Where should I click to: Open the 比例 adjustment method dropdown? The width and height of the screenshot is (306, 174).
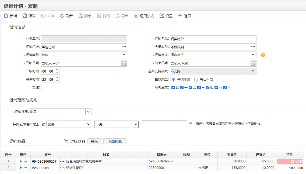pos(69,124)
